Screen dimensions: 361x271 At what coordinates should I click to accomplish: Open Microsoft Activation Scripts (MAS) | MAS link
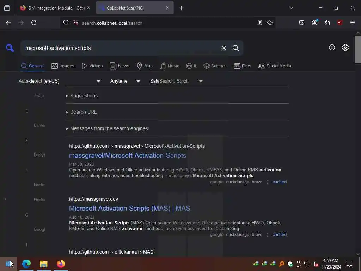click(x=129, y=208)
